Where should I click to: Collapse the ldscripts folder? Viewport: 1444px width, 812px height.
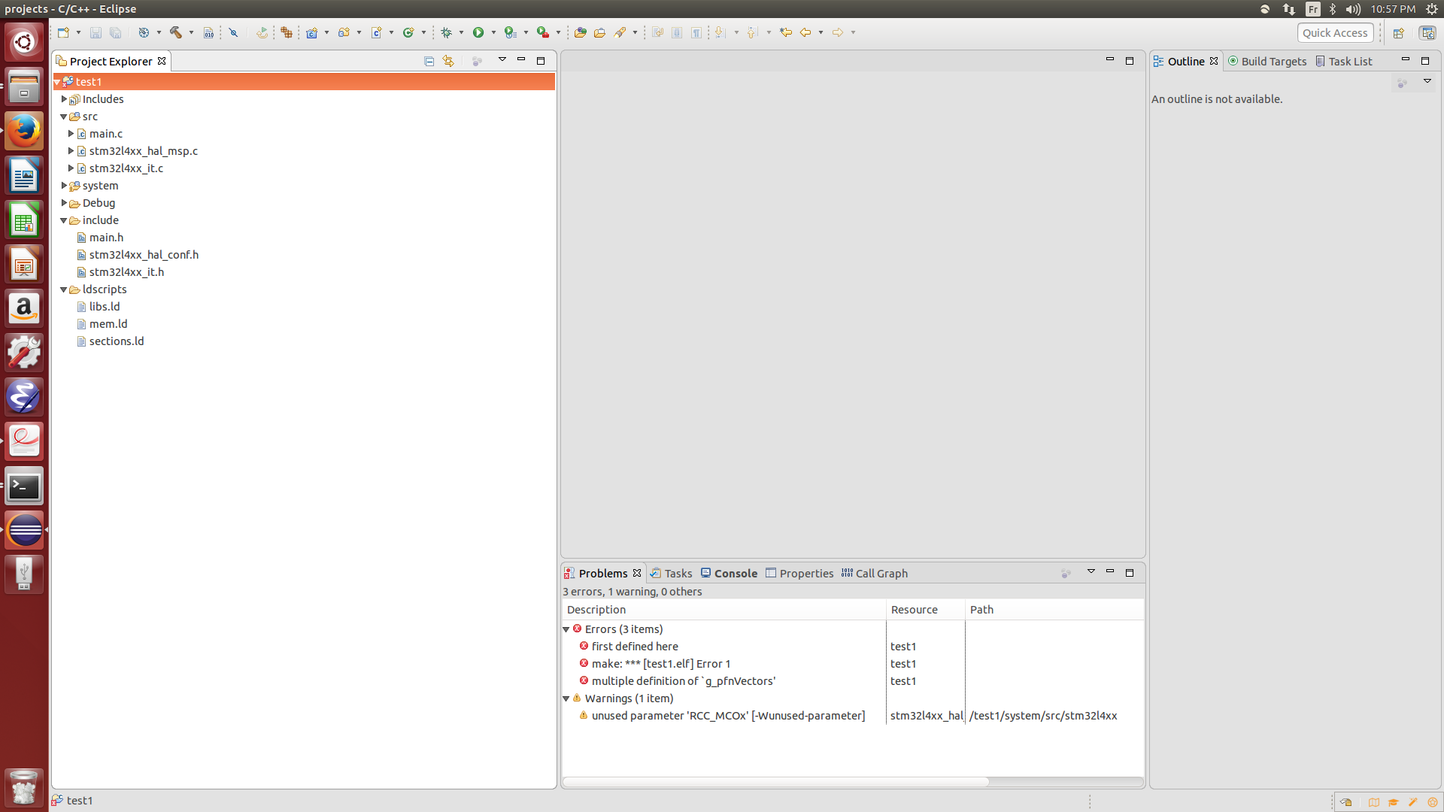pos(64,289)
